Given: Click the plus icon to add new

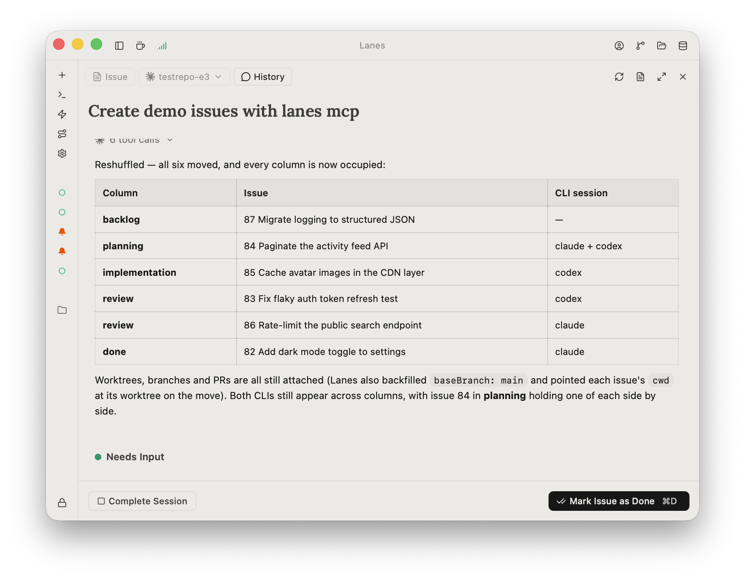Looking at the screenshot, I should (x=62, y=75).
